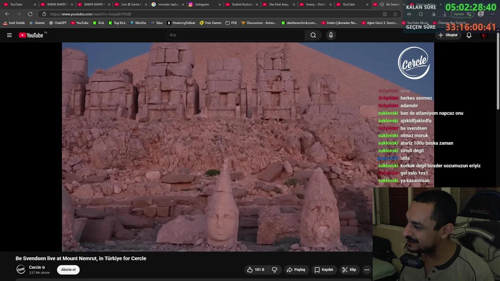The image size is (500, 281).
Task: Click the Paylaş share button
Action: (296, 270)
